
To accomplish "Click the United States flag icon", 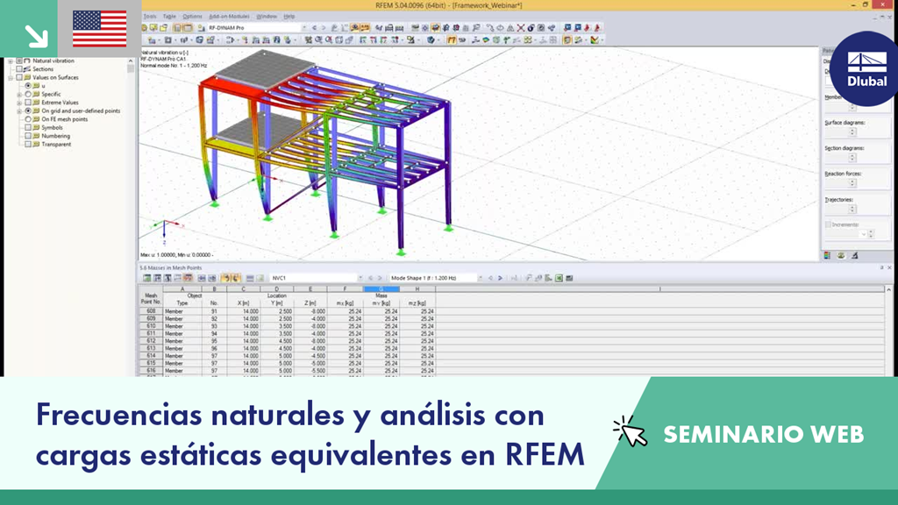I will pos(100,29).
